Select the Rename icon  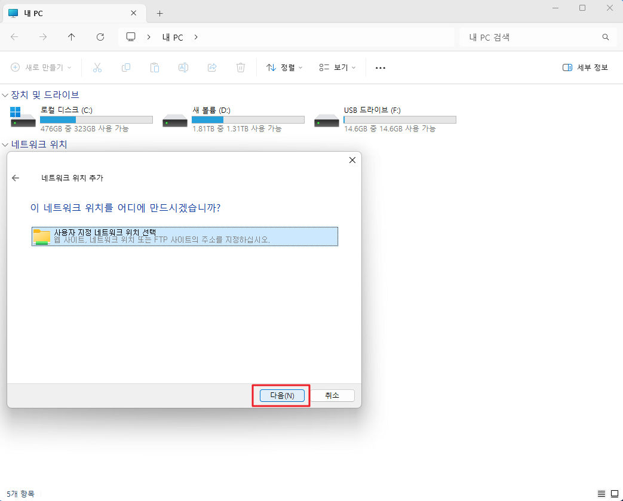183,67
